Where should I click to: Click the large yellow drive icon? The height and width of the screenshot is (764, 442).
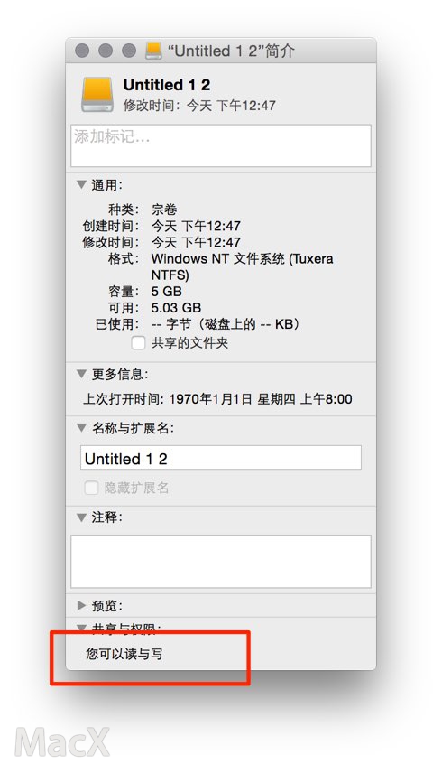[97, 94]
